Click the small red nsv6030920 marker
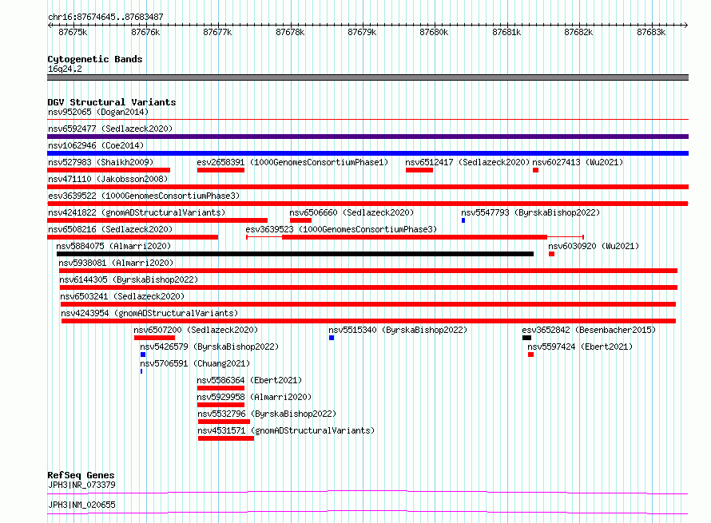The height and width of the screenshot is (523, 711). click(x=551, y=254)
